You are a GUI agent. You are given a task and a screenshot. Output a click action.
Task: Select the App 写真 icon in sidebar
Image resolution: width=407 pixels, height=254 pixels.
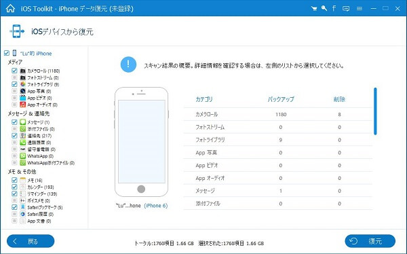pyautogui.click(x=23, y=91)
